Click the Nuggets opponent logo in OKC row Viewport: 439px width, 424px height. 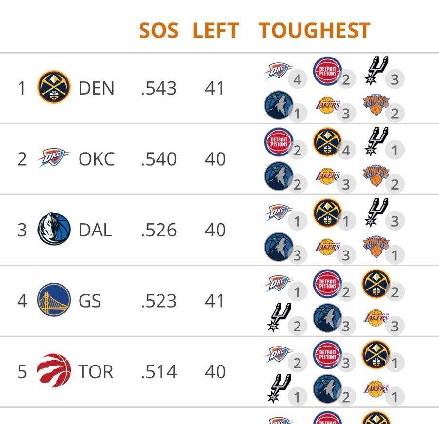coord(327,142)
